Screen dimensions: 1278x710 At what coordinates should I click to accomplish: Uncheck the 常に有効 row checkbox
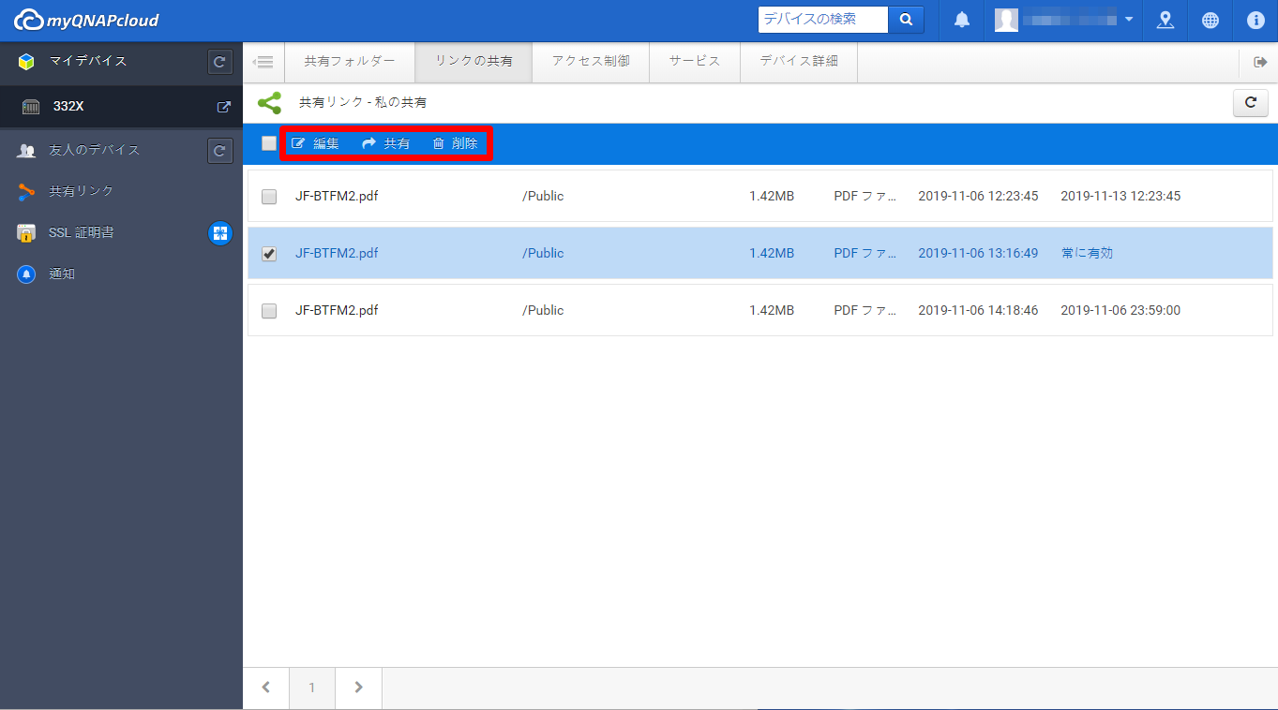(269, 254)
